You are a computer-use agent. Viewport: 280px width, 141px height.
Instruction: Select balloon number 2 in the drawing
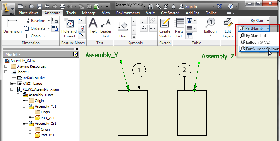point(185,70)
